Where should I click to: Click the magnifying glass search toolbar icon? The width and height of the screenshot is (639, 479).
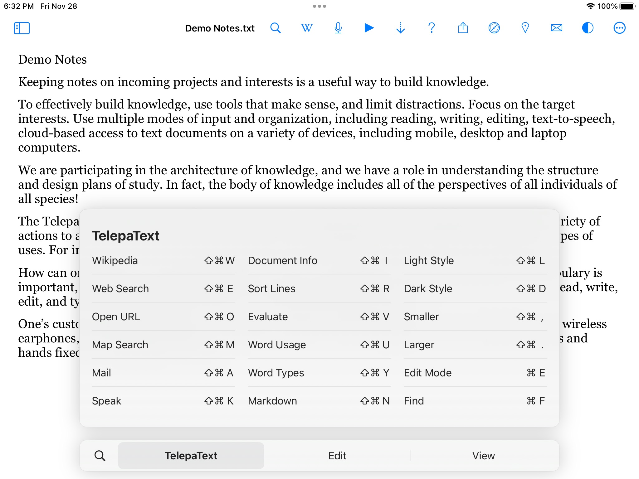(276, 28)
